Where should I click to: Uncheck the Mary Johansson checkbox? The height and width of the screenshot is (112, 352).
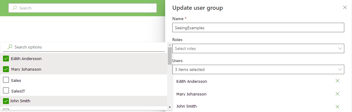(x=6, y=69)
